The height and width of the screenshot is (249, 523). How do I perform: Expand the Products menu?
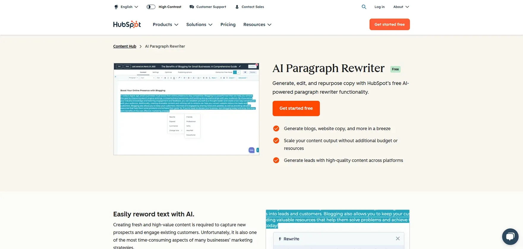[x=166, y=25]
